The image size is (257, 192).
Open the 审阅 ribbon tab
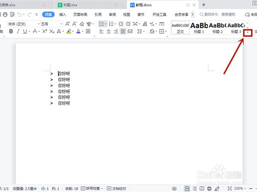(112, 15)
